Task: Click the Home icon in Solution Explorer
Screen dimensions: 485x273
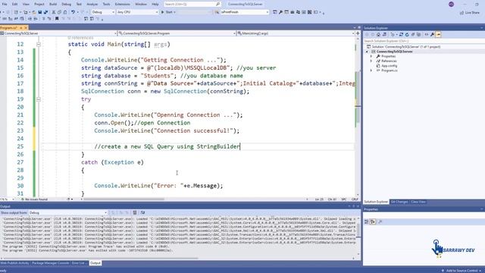Action: 378,34
